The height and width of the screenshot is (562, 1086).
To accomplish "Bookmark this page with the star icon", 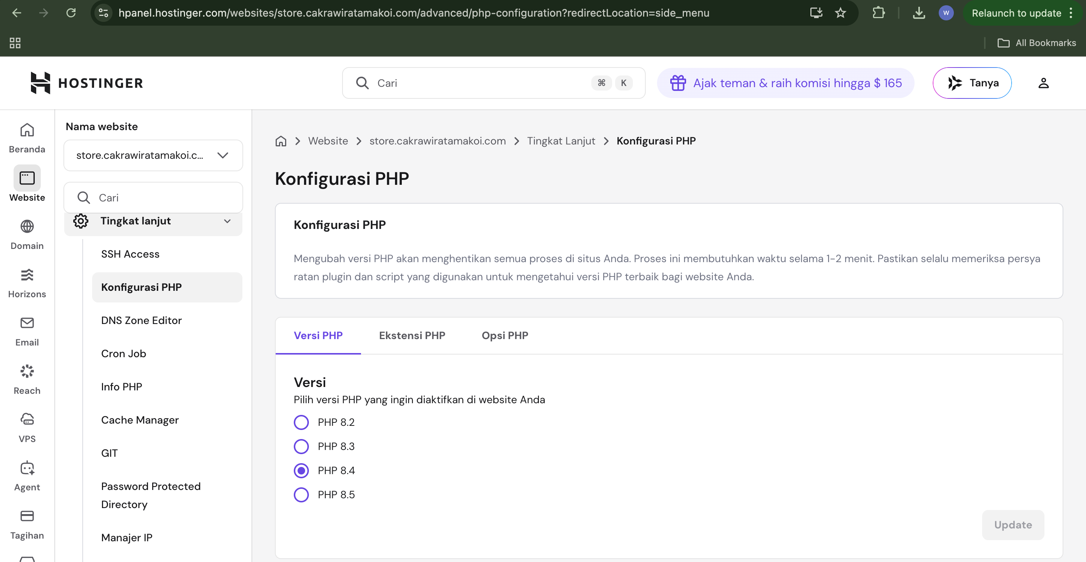I will pos(841,13).
